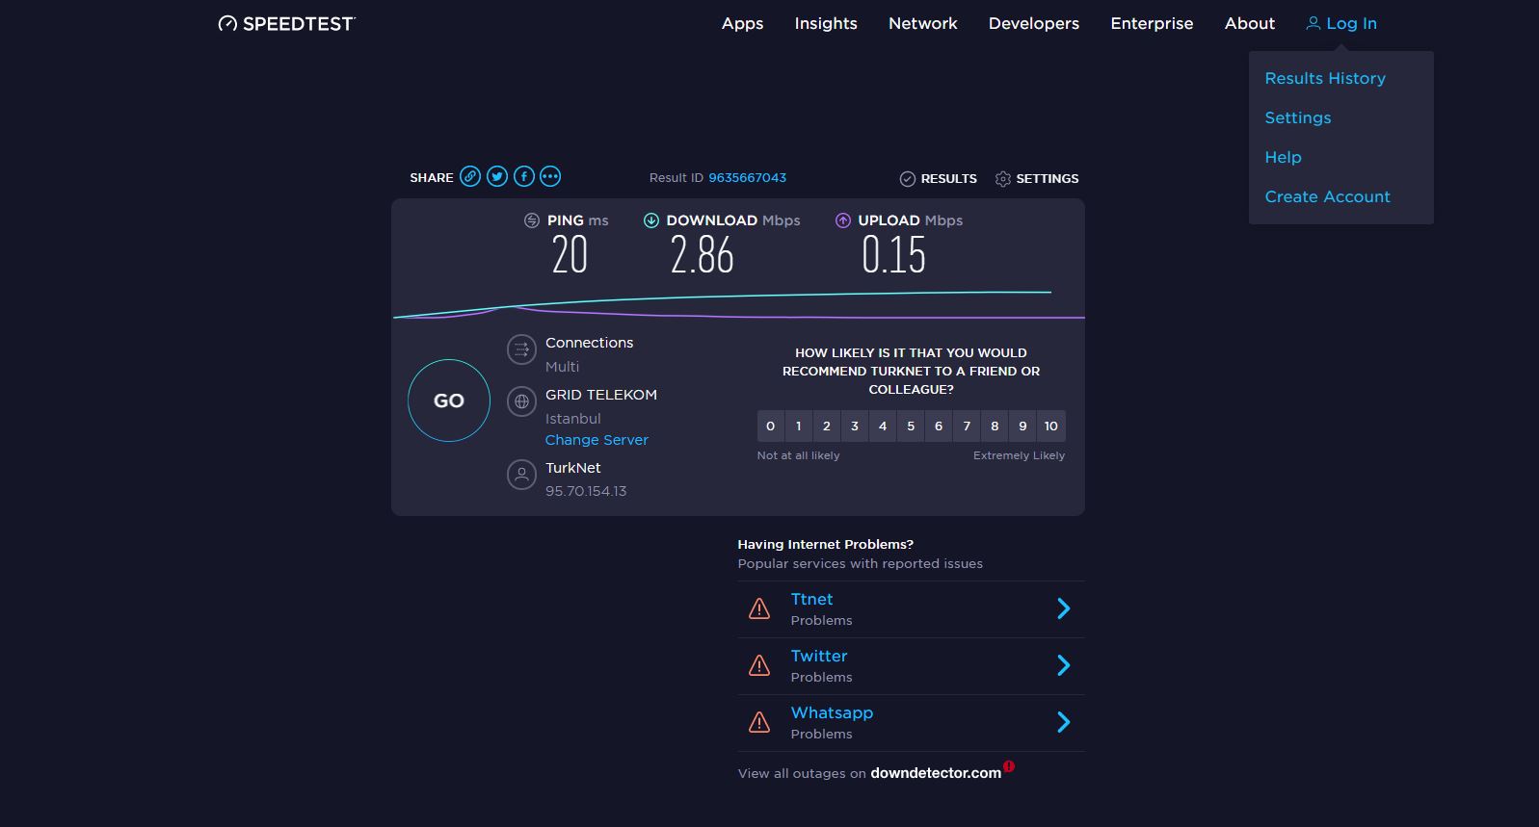
Task: Share result on Facebook icon
Action: [x=523, y=176]
